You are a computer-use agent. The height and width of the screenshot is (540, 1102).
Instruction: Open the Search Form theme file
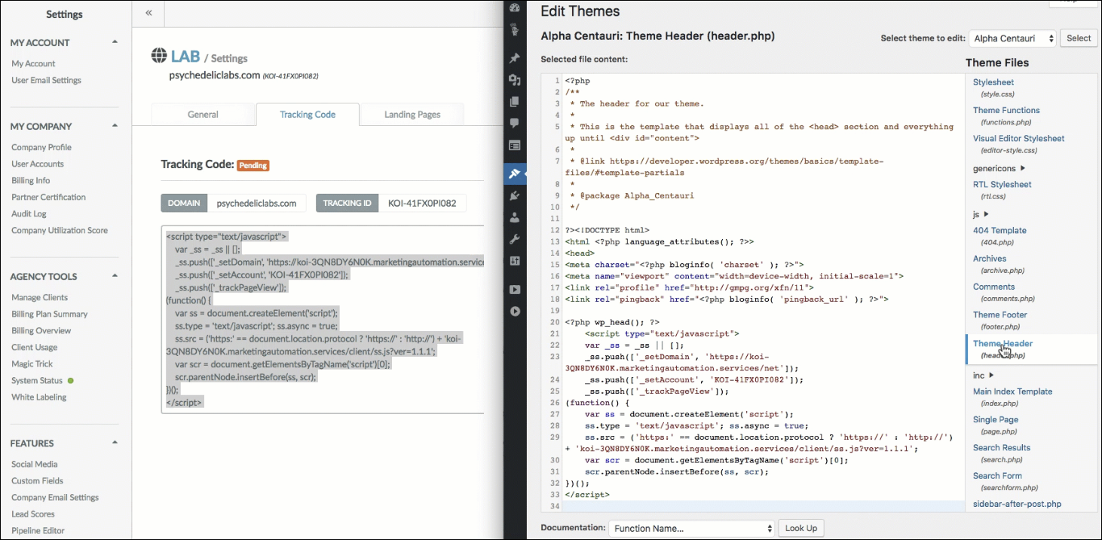[x=997, y=476]
